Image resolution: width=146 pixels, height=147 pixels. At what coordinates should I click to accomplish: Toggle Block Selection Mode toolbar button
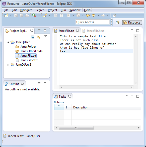point(56,15)
